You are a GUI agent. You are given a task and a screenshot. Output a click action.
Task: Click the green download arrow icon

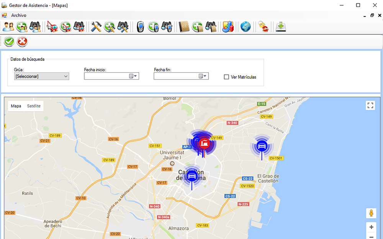pos(281,27)
